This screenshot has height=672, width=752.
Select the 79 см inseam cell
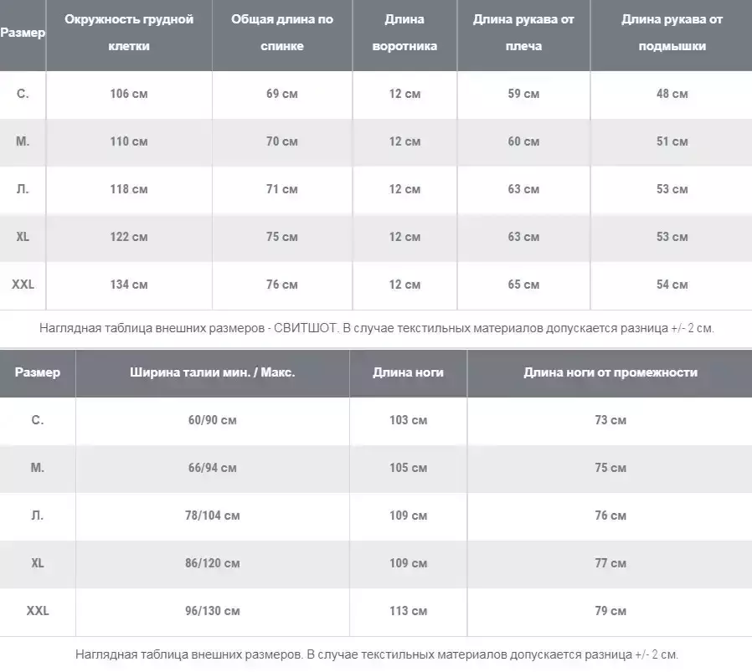click(x=610, y=611)
